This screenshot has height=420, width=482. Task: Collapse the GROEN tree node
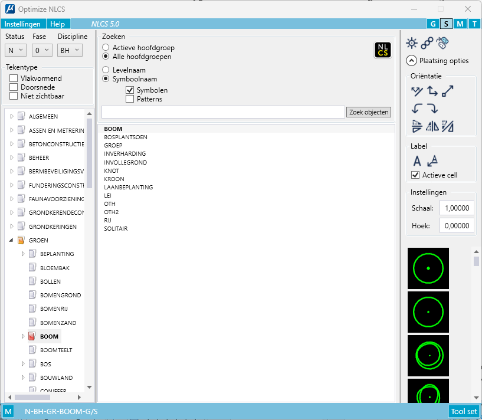pos(11,240)
